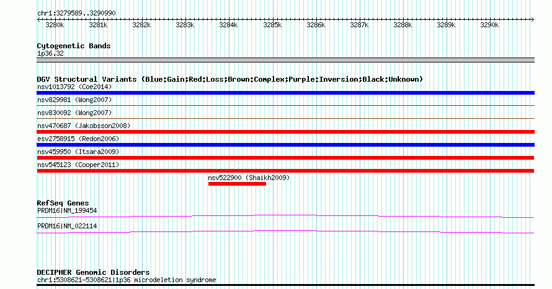Click the nsv459950 (Itsara2009) red loss bar
This screenshot has height=289, width=552.
click(x=285, y=158)
